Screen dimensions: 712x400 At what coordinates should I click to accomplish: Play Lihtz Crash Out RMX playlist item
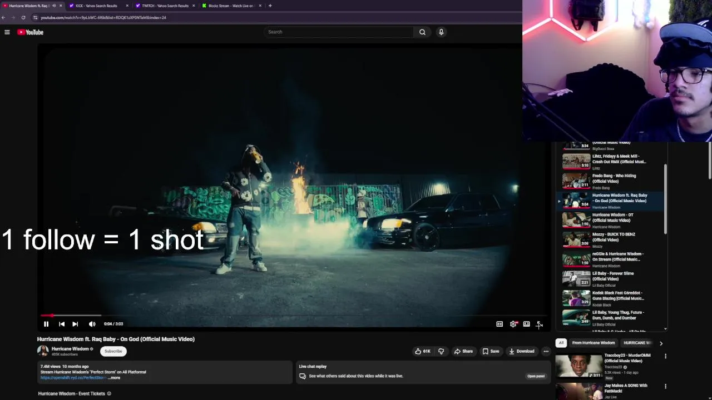[x=611, y=162]
